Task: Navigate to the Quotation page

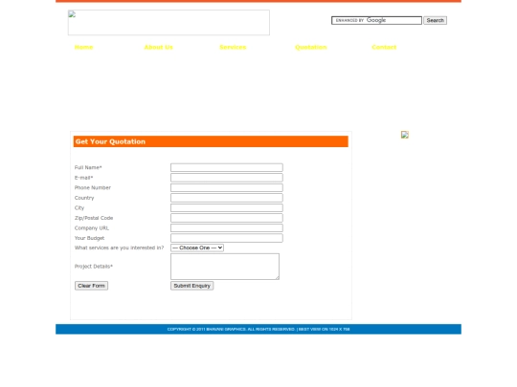Action: [x=311, y=47]
